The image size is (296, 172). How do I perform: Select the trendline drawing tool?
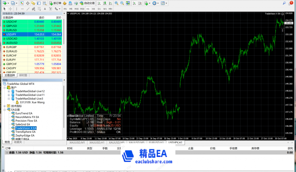(28, 9)
